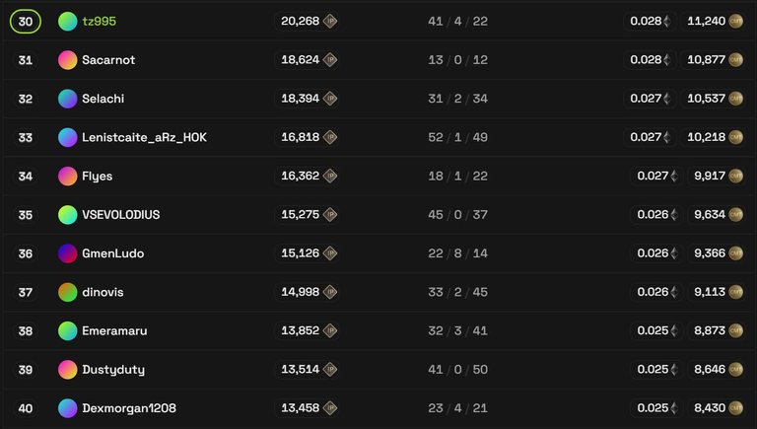Click tz995's green gradient avatar
Viewport: 757px width, 429px height.
68,22
